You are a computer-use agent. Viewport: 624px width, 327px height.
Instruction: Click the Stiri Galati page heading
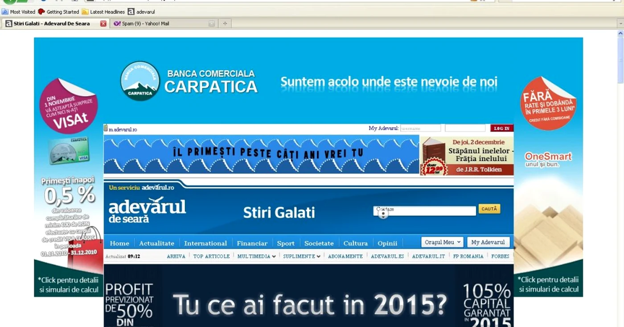[x=279, y=213]
